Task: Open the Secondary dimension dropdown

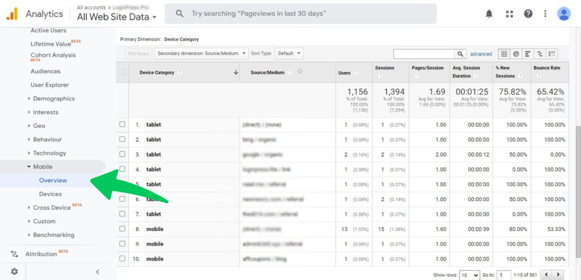Action: (202, 53)
